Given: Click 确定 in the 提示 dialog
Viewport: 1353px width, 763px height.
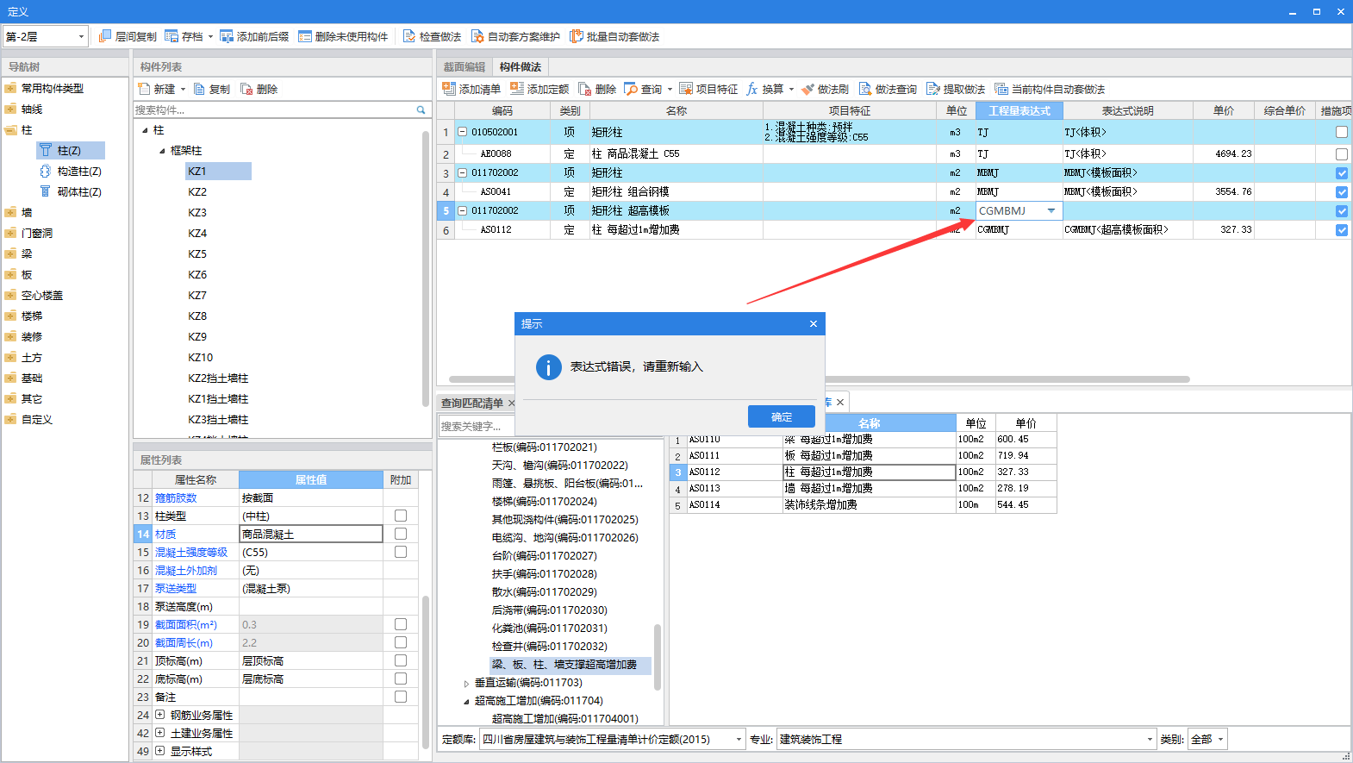Looking at the screenshot, I should point(782,417).
